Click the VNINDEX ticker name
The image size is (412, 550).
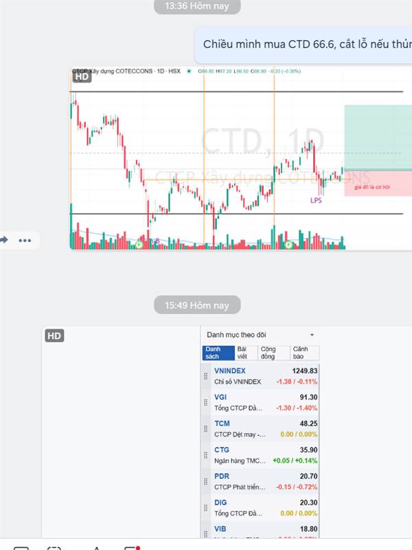(x=230, y=371)
